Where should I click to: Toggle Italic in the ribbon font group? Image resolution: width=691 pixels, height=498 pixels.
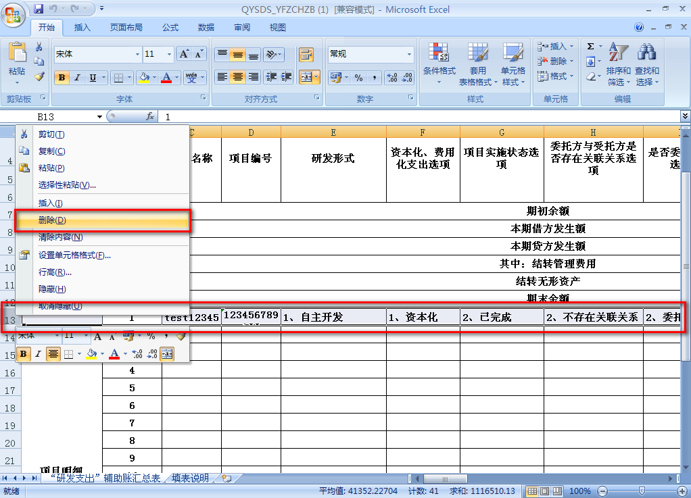[x=77, y=78]
